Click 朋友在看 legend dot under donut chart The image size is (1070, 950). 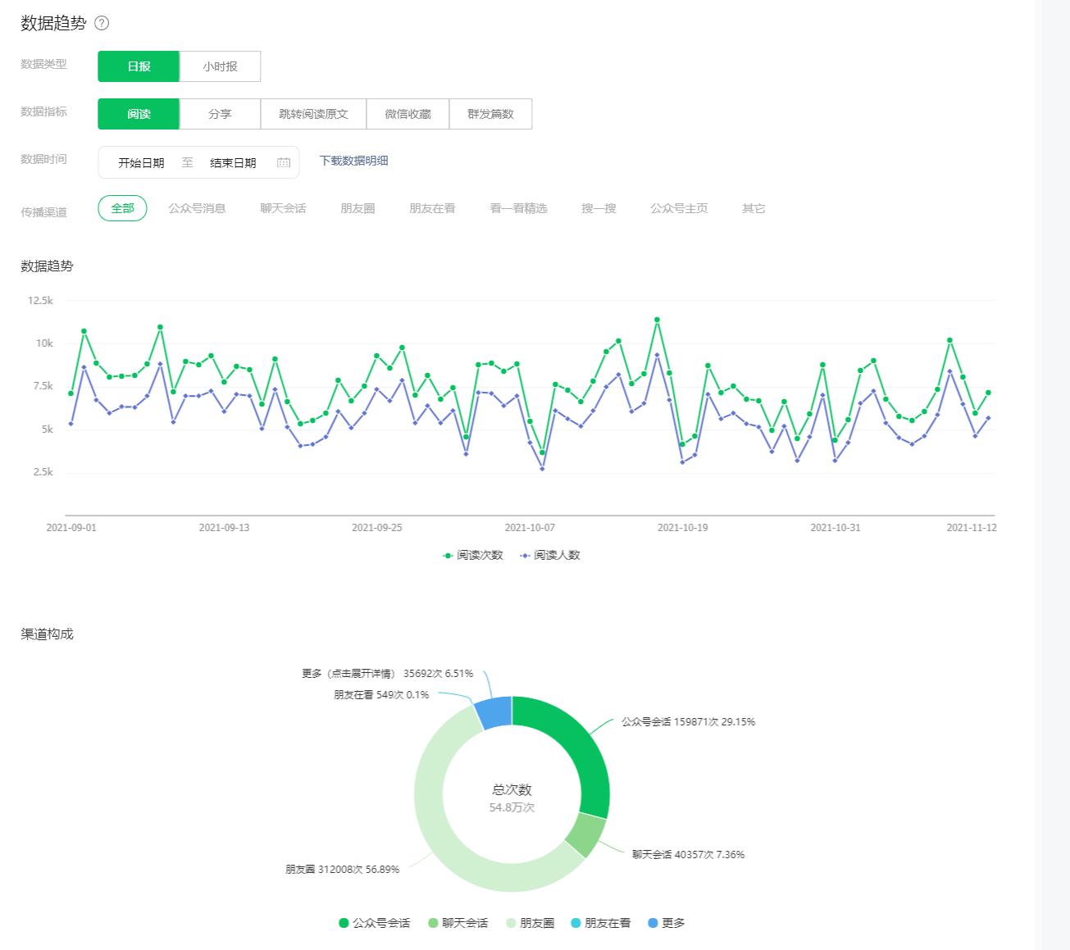coord(576,923)
